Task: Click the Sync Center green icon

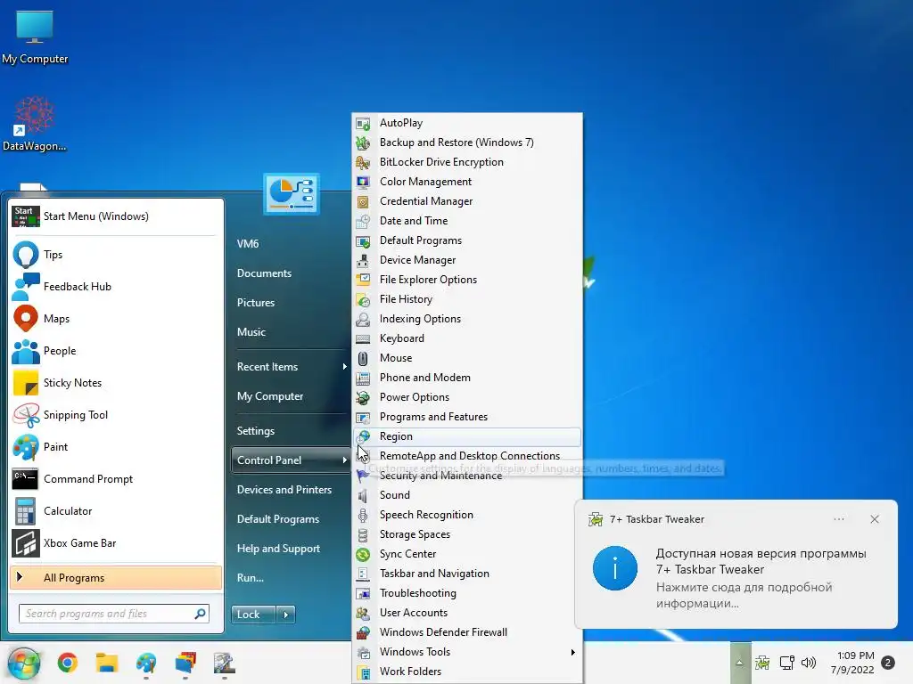Action: [363, 554]
